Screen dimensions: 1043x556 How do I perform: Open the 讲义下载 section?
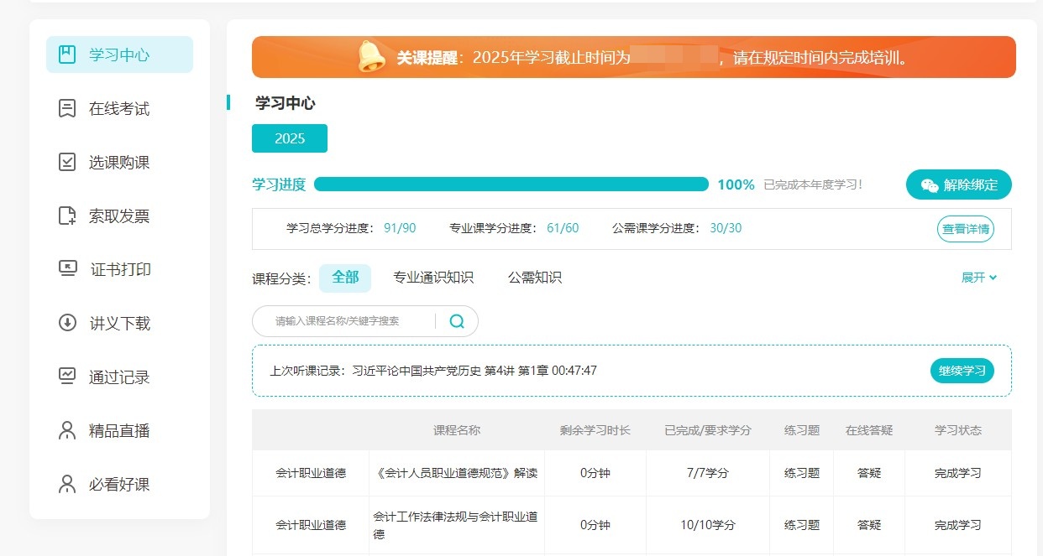(106, 323)
